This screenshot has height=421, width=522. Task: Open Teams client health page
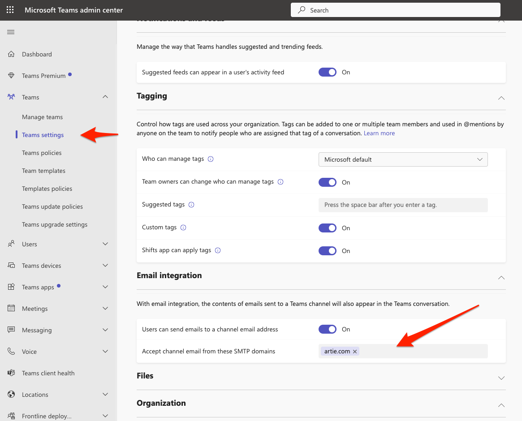pyautogui.click(x=48, y=373)
